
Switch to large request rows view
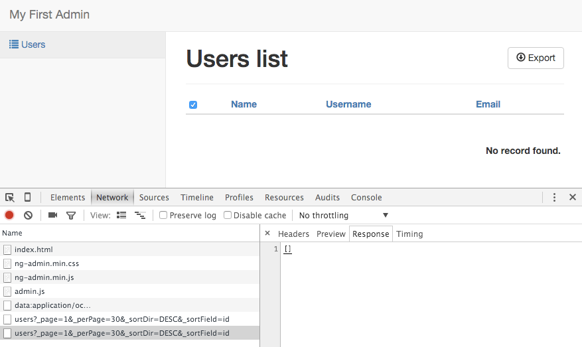121,215
